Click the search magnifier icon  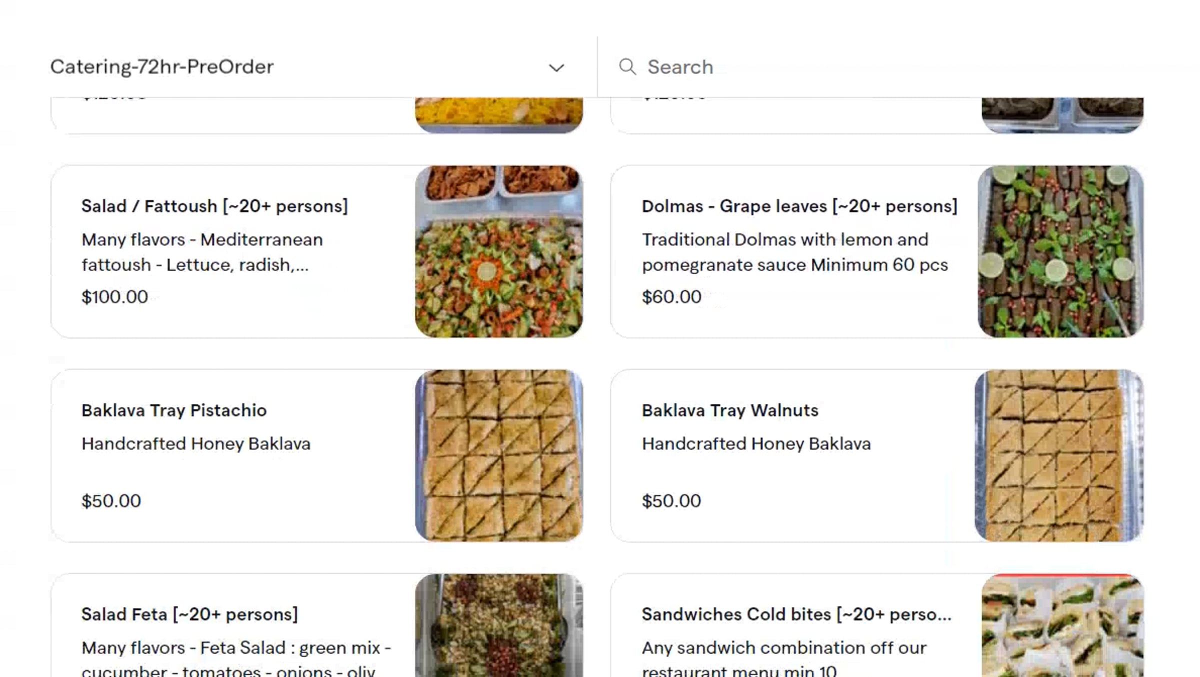627,67
